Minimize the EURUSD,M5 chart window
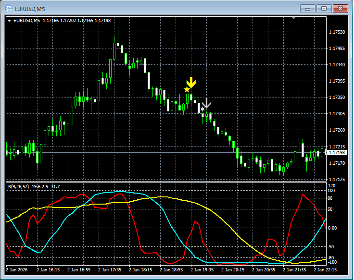The height and width of the screenshot is (280, 354). 307,9
